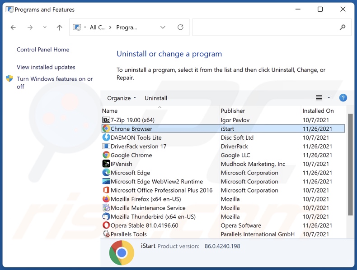Expand the hidden address path chevrons
The width and height of the screenshot is (357, 270).
coord(85,27)
